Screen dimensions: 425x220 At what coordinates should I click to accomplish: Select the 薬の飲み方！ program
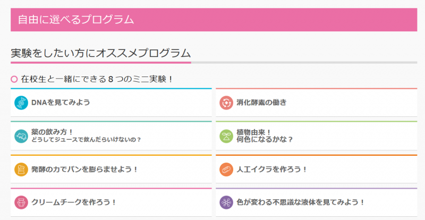(52, 131)
